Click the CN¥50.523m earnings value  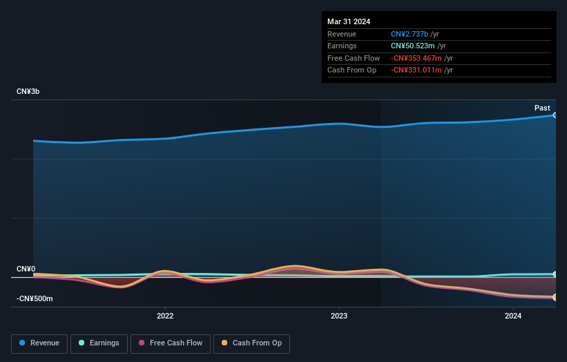412,46
